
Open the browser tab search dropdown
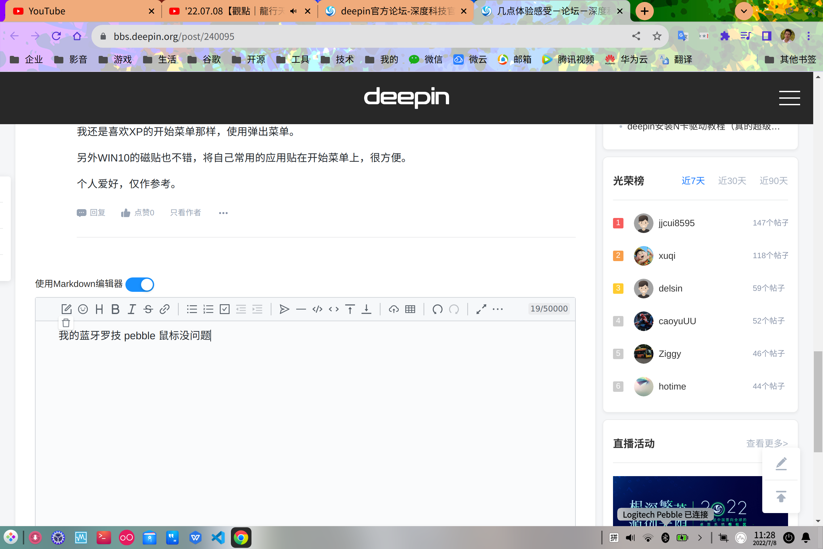pyautogui.click(x=744, y=11)
